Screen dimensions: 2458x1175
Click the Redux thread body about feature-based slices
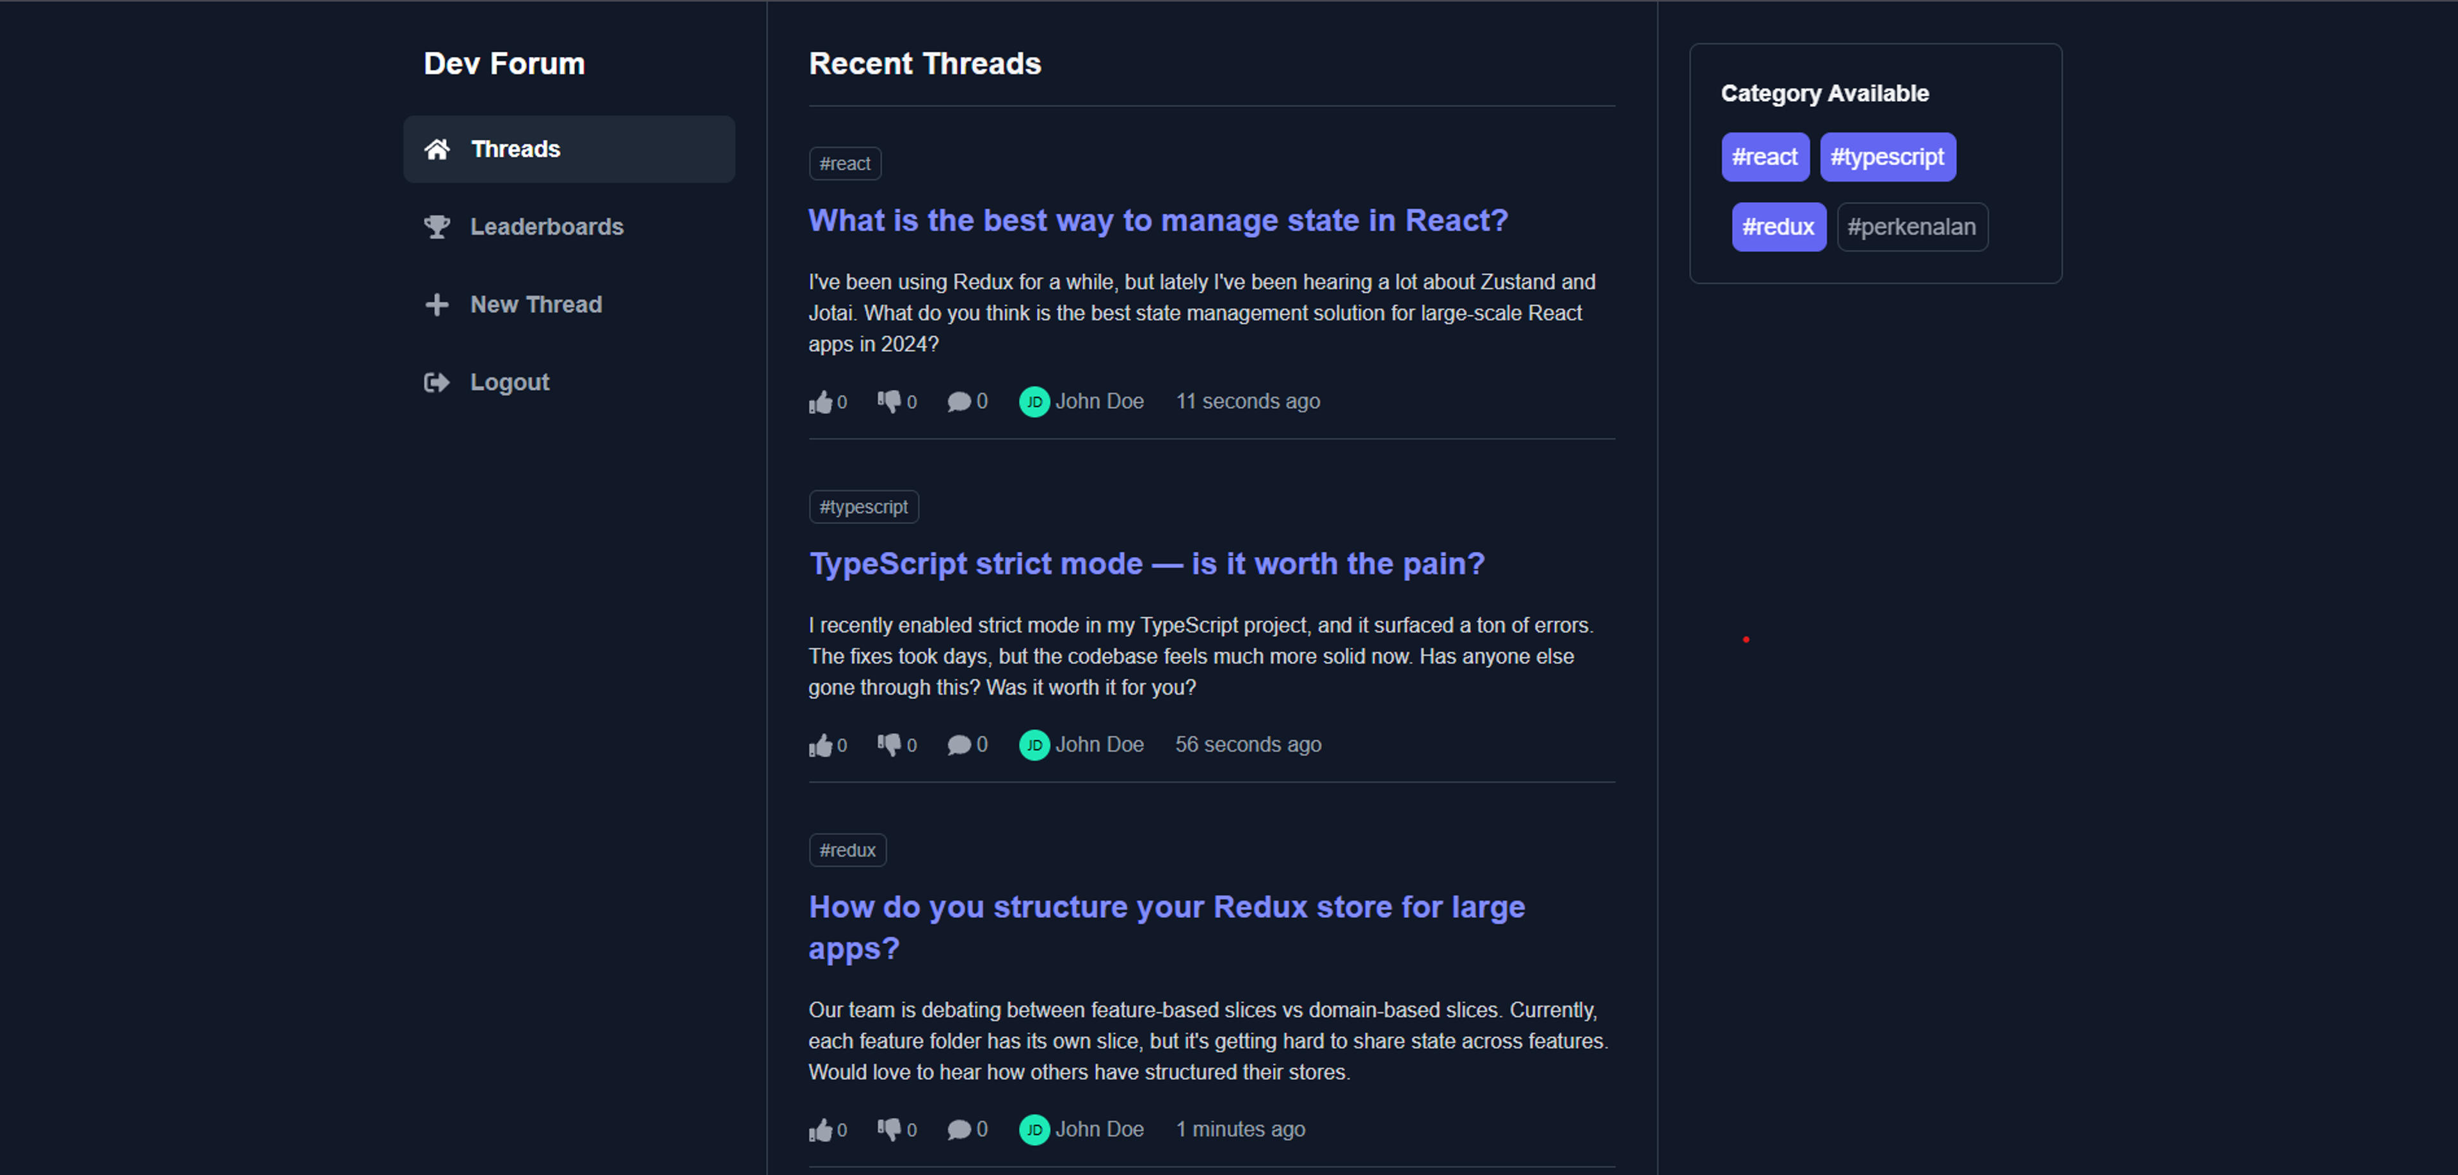pyautogui.click(x=1209, y=1041)
